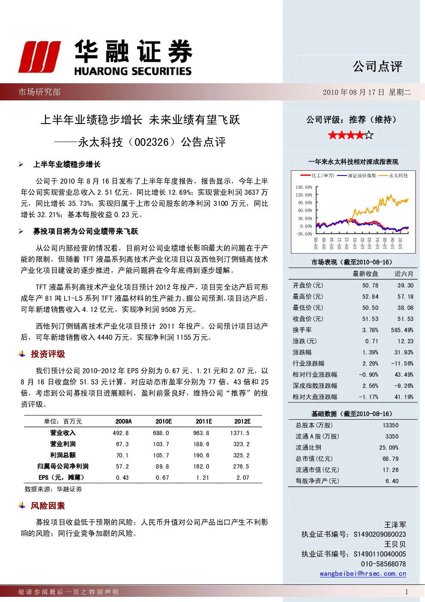Click the 一年来永太科技相对深成指表现 chart title
This screenshot has width=425, height=602.
pyautogui.click(x=353, y=162)
